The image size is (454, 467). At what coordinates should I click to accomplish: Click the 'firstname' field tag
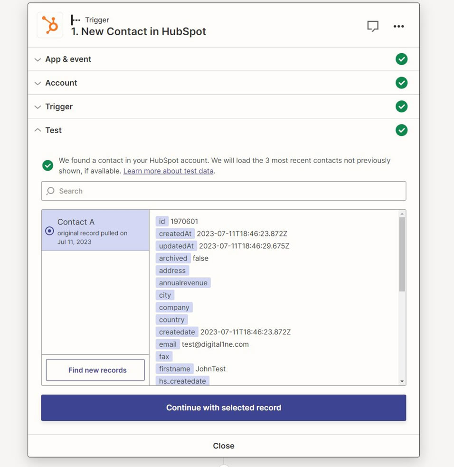(174, 369)
